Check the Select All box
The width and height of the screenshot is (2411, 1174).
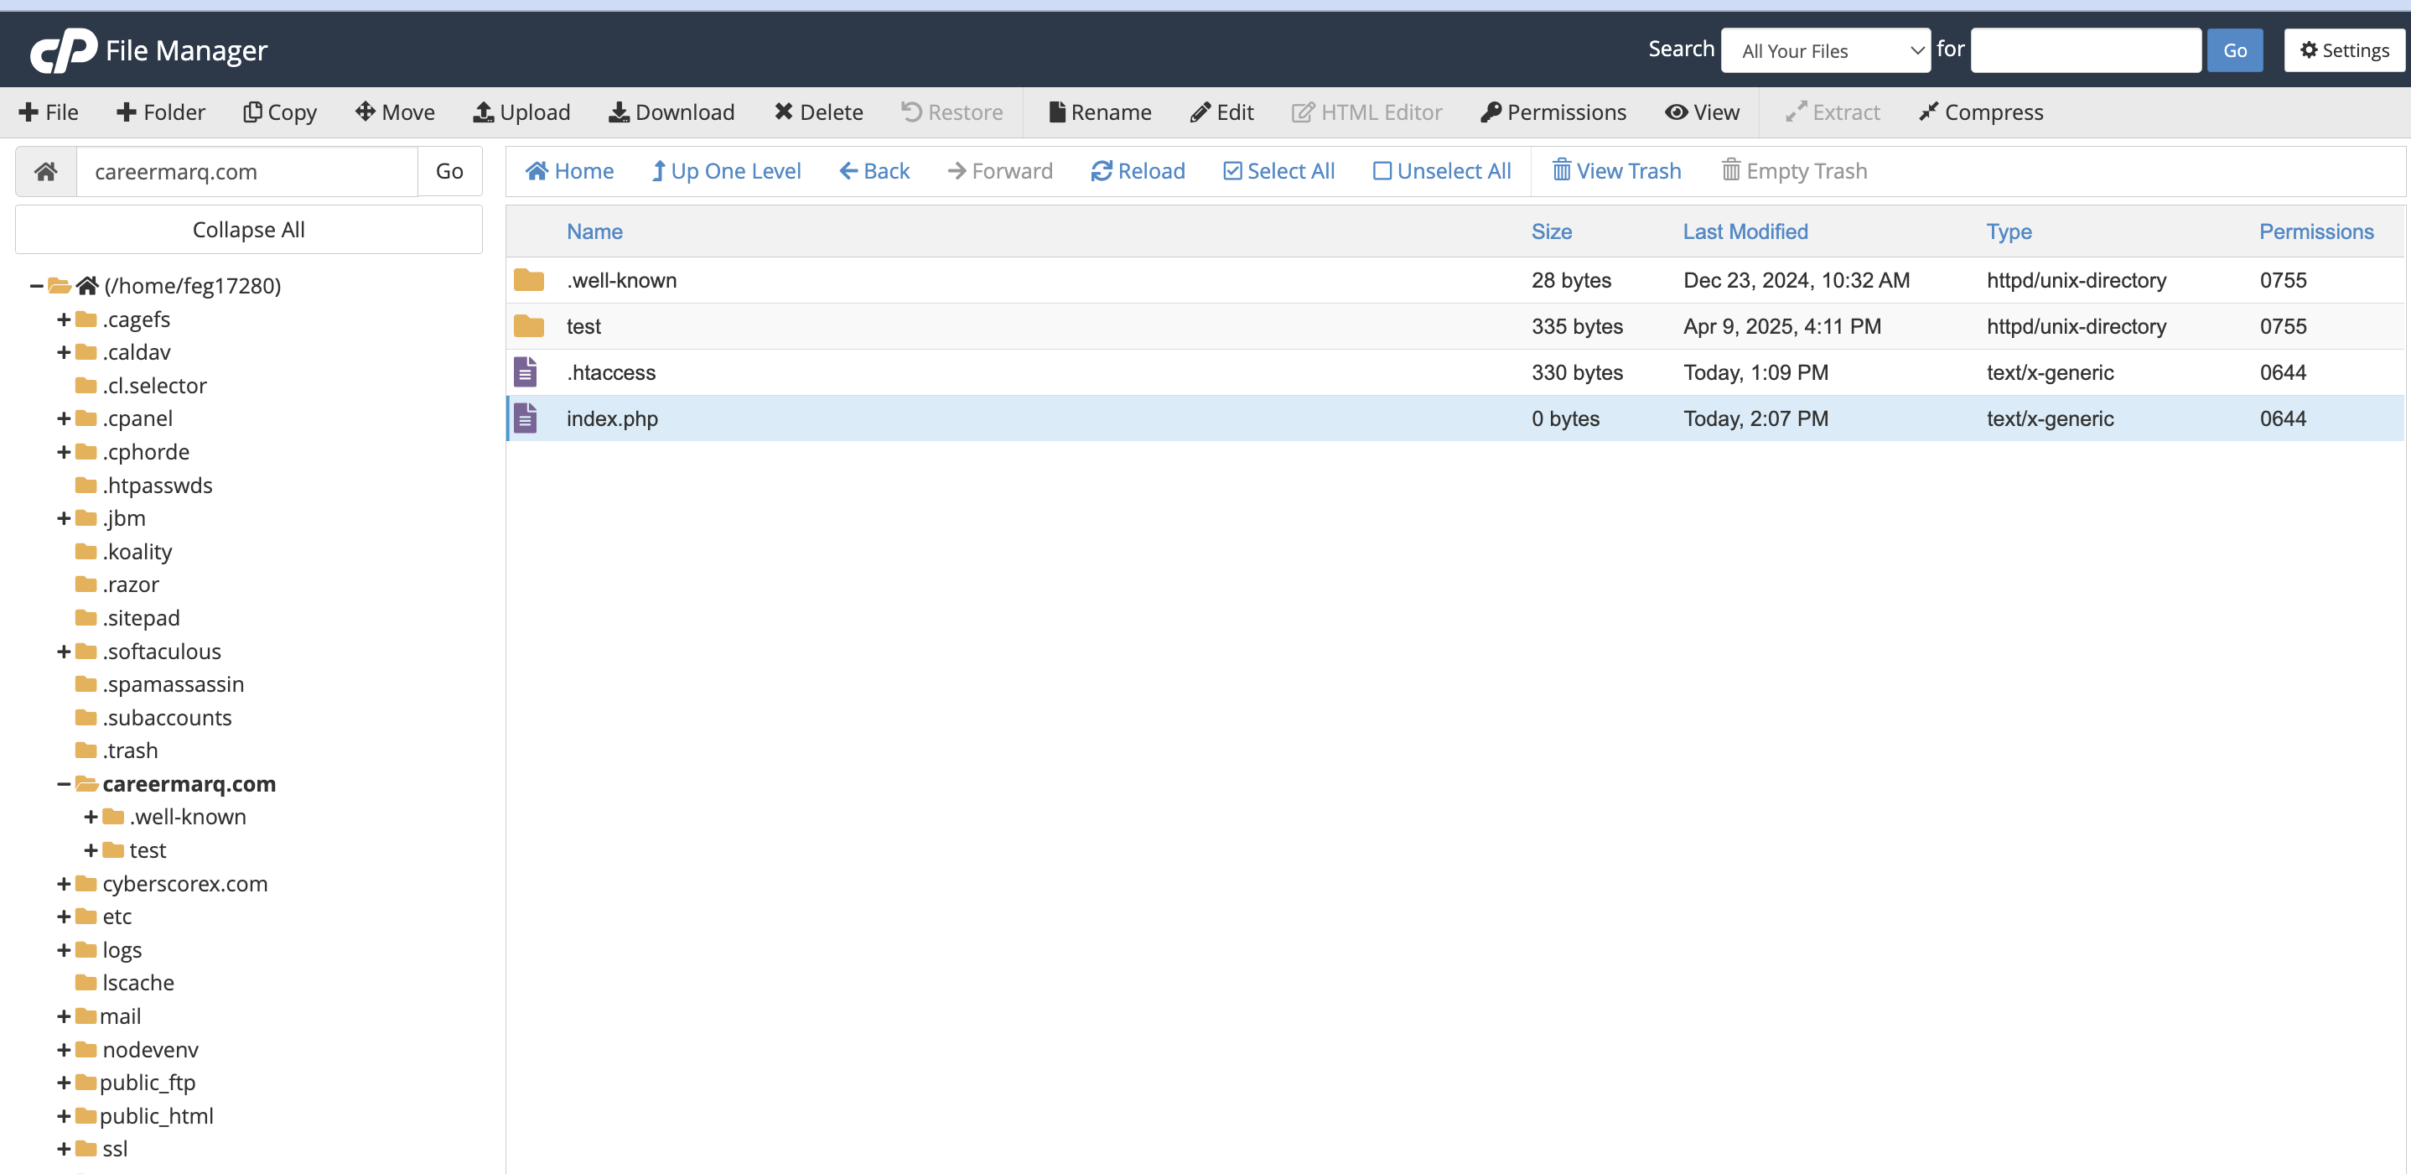[1232, 171]
